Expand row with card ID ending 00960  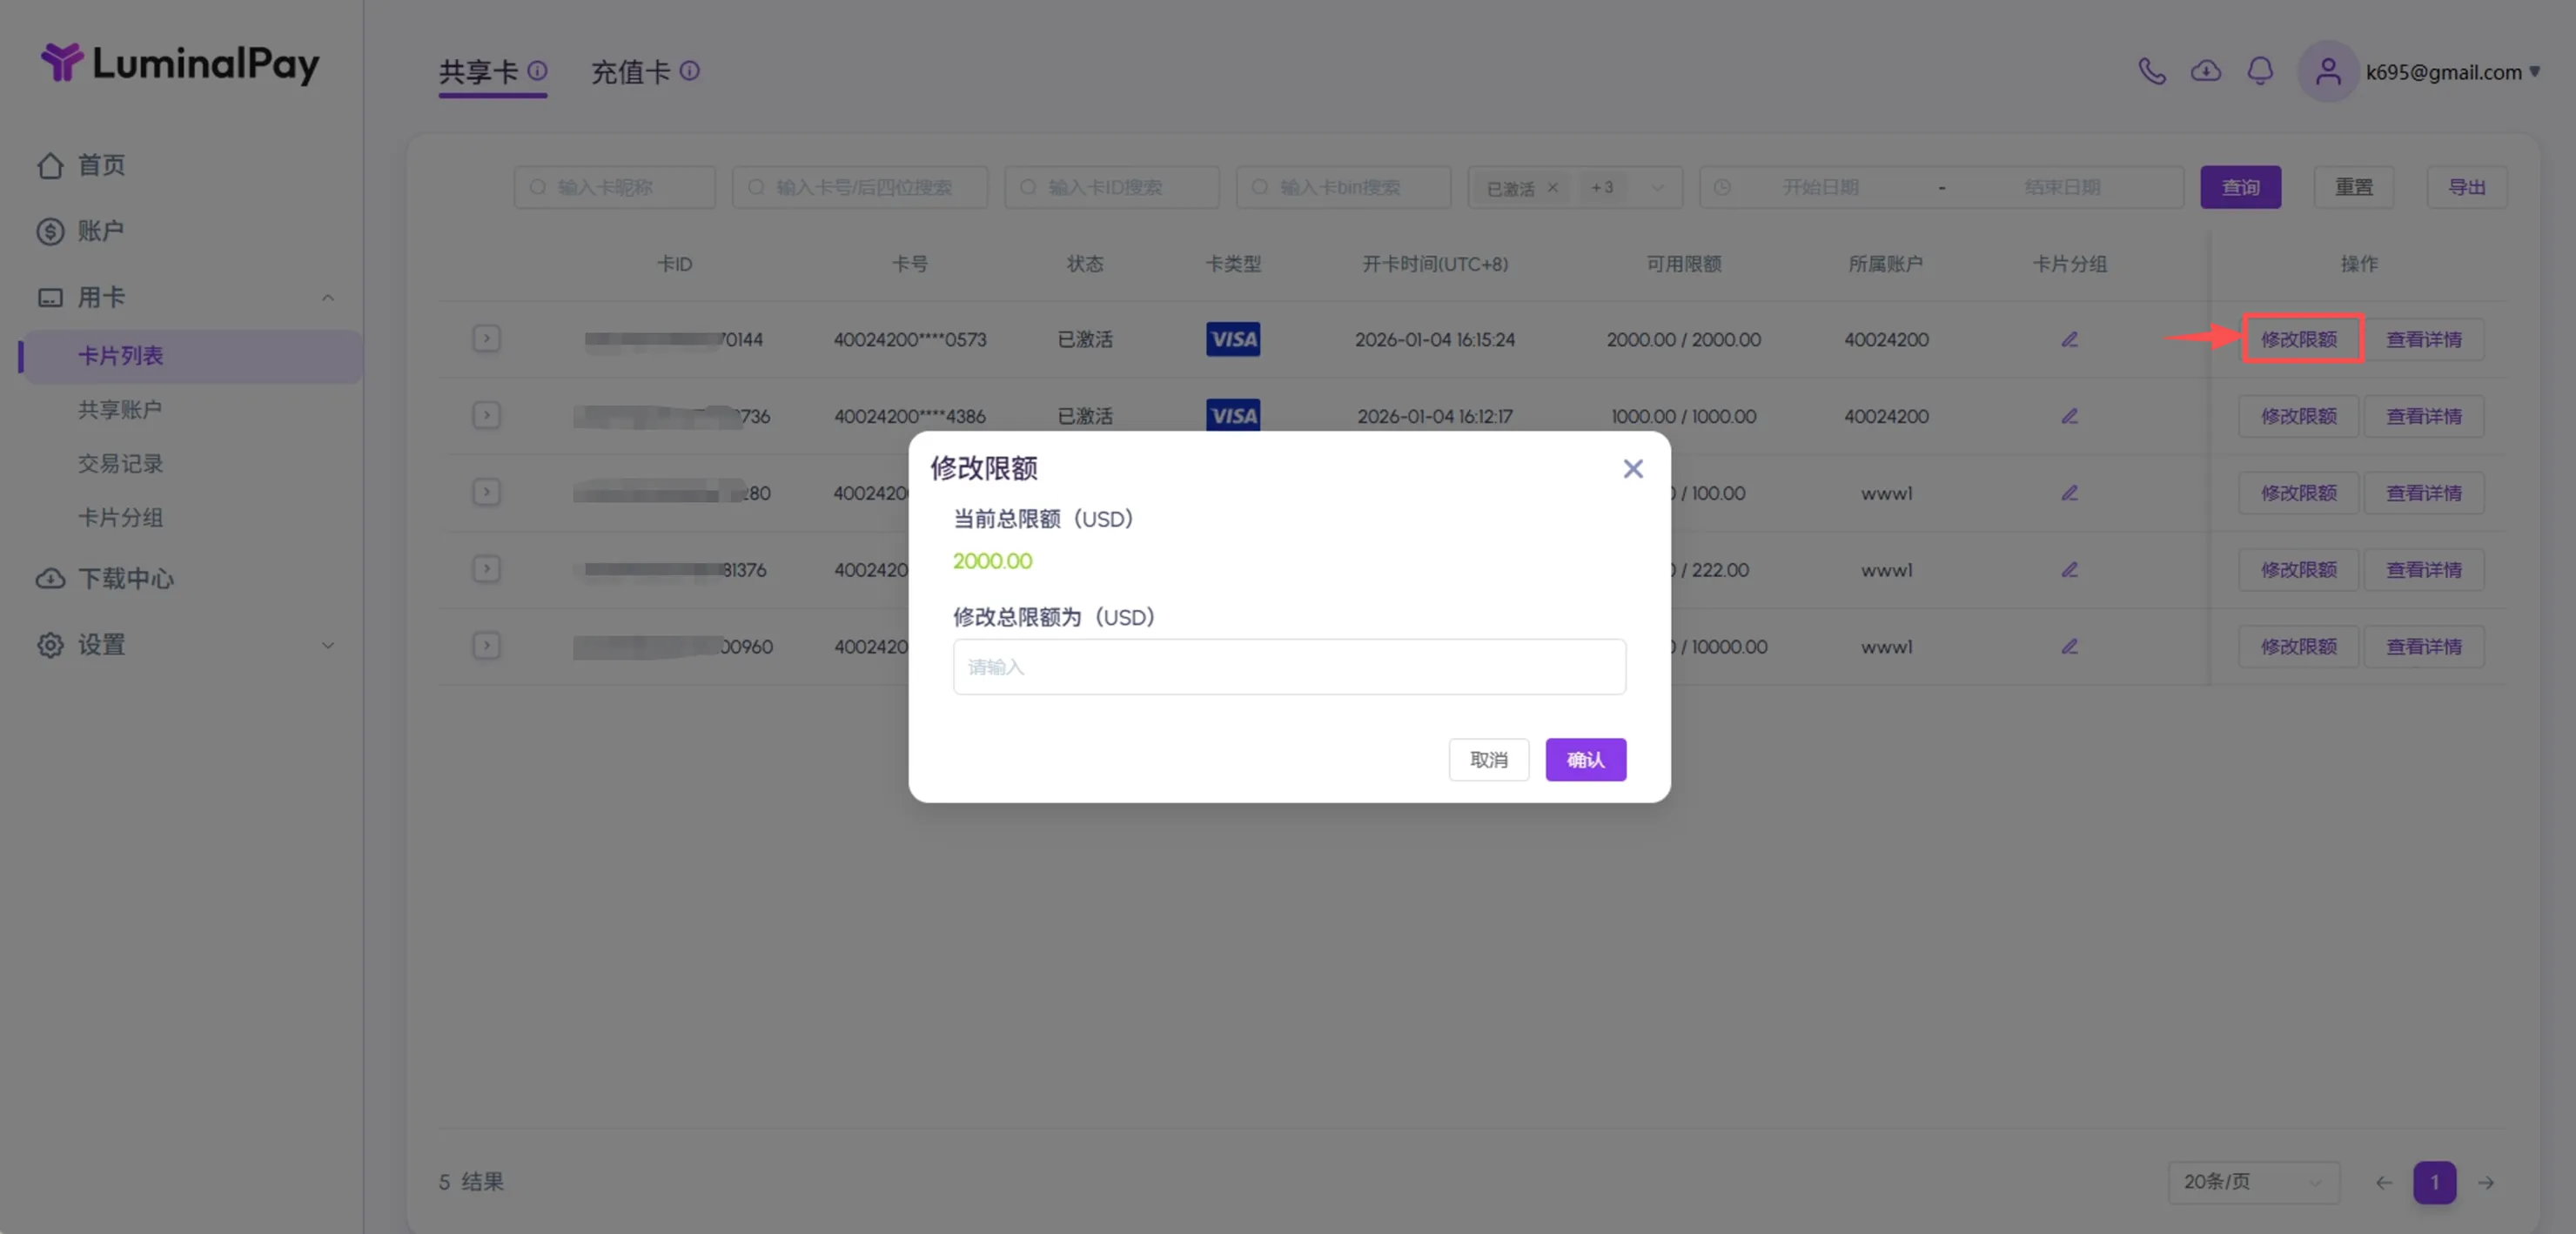(486, 646)
